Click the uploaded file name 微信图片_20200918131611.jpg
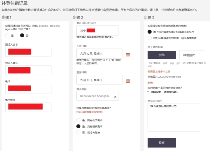 [x=164, y=77]
